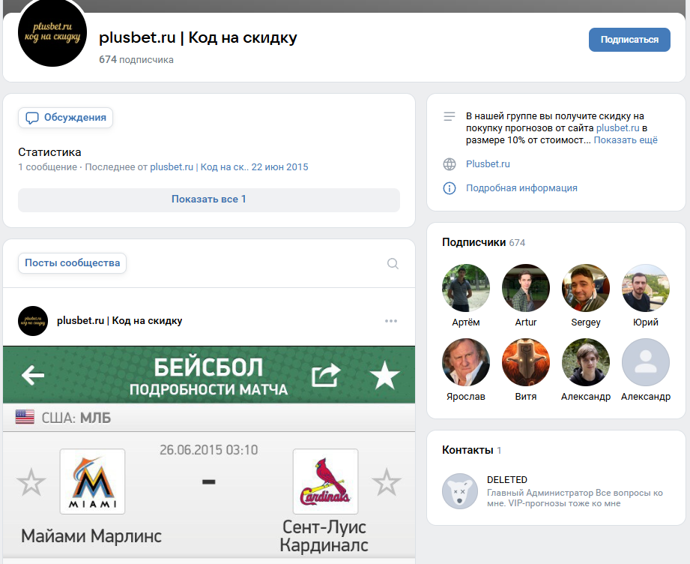Screen dimensions: 690x564
Task: Click the Miami Marlins team logo
Action: point(92,481)
